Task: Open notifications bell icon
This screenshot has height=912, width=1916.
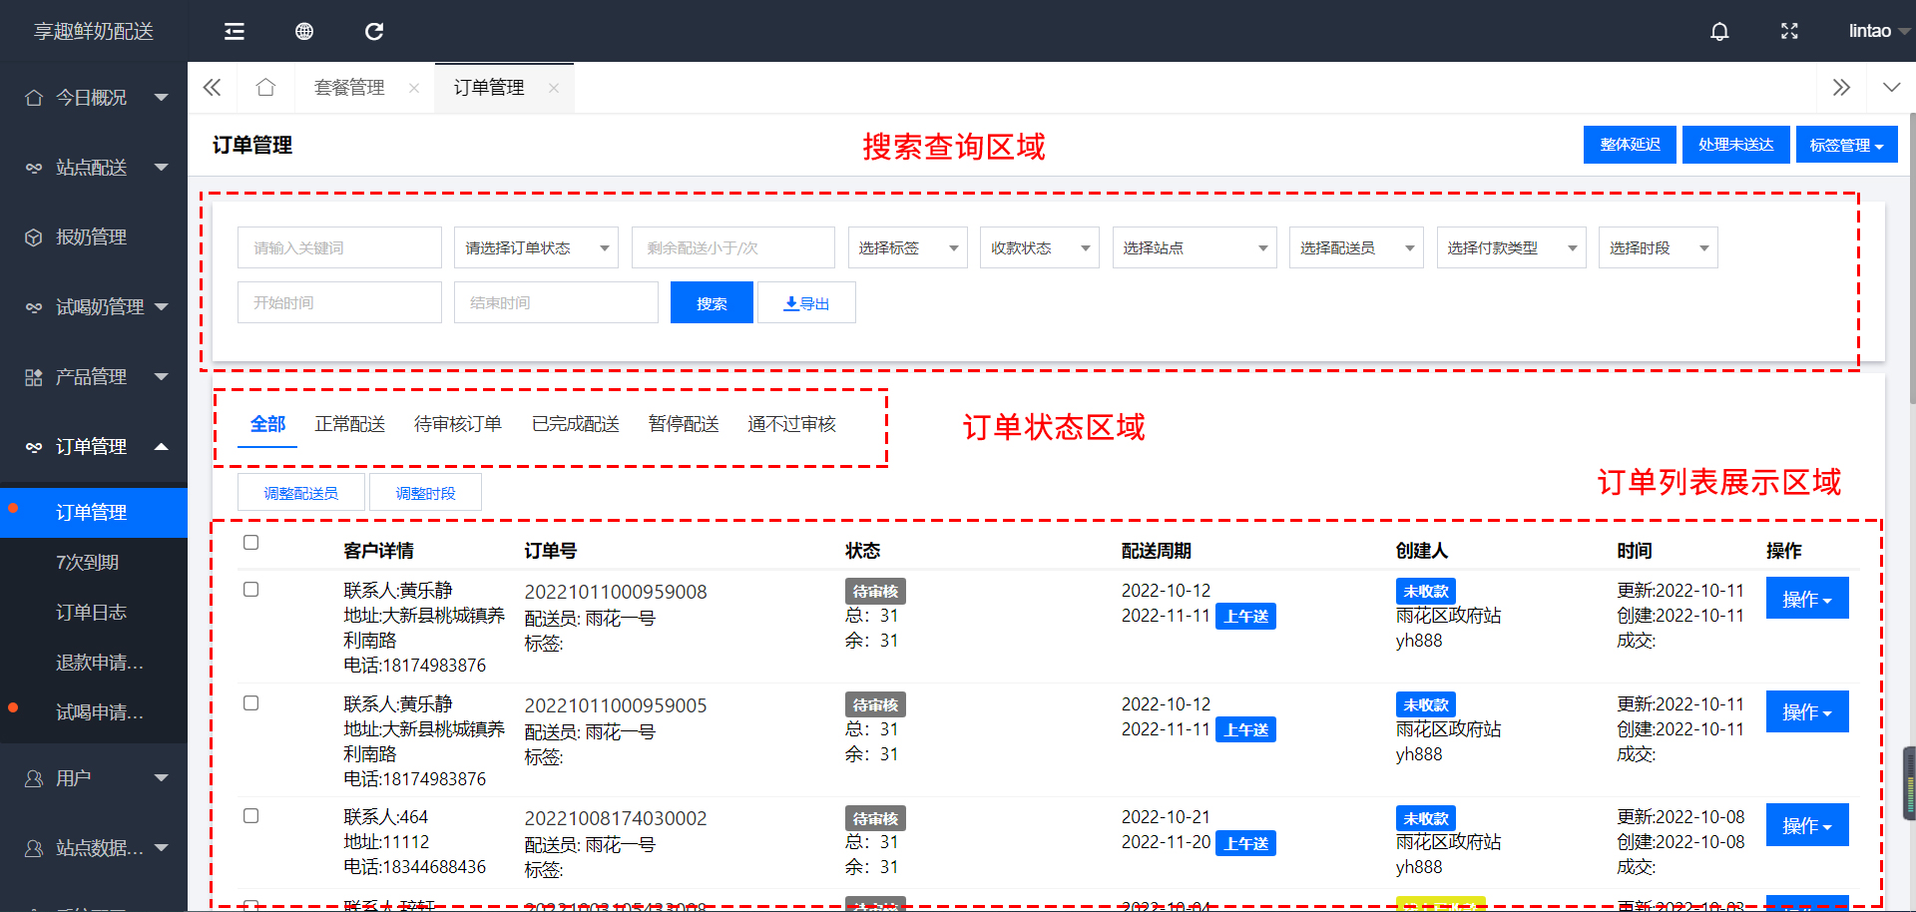Action: tap(1719, 32)
